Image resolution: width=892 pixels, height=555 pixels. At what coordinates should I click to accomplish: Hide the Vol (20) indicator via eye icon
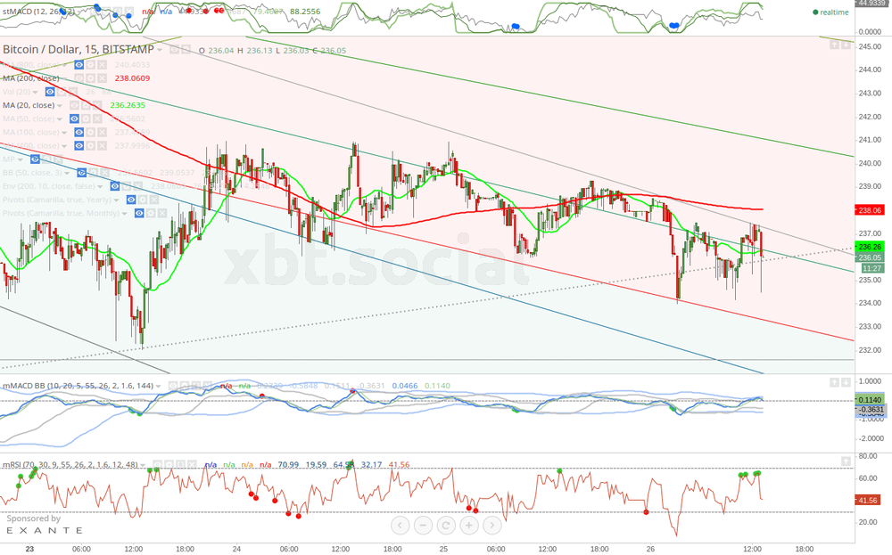50,92
